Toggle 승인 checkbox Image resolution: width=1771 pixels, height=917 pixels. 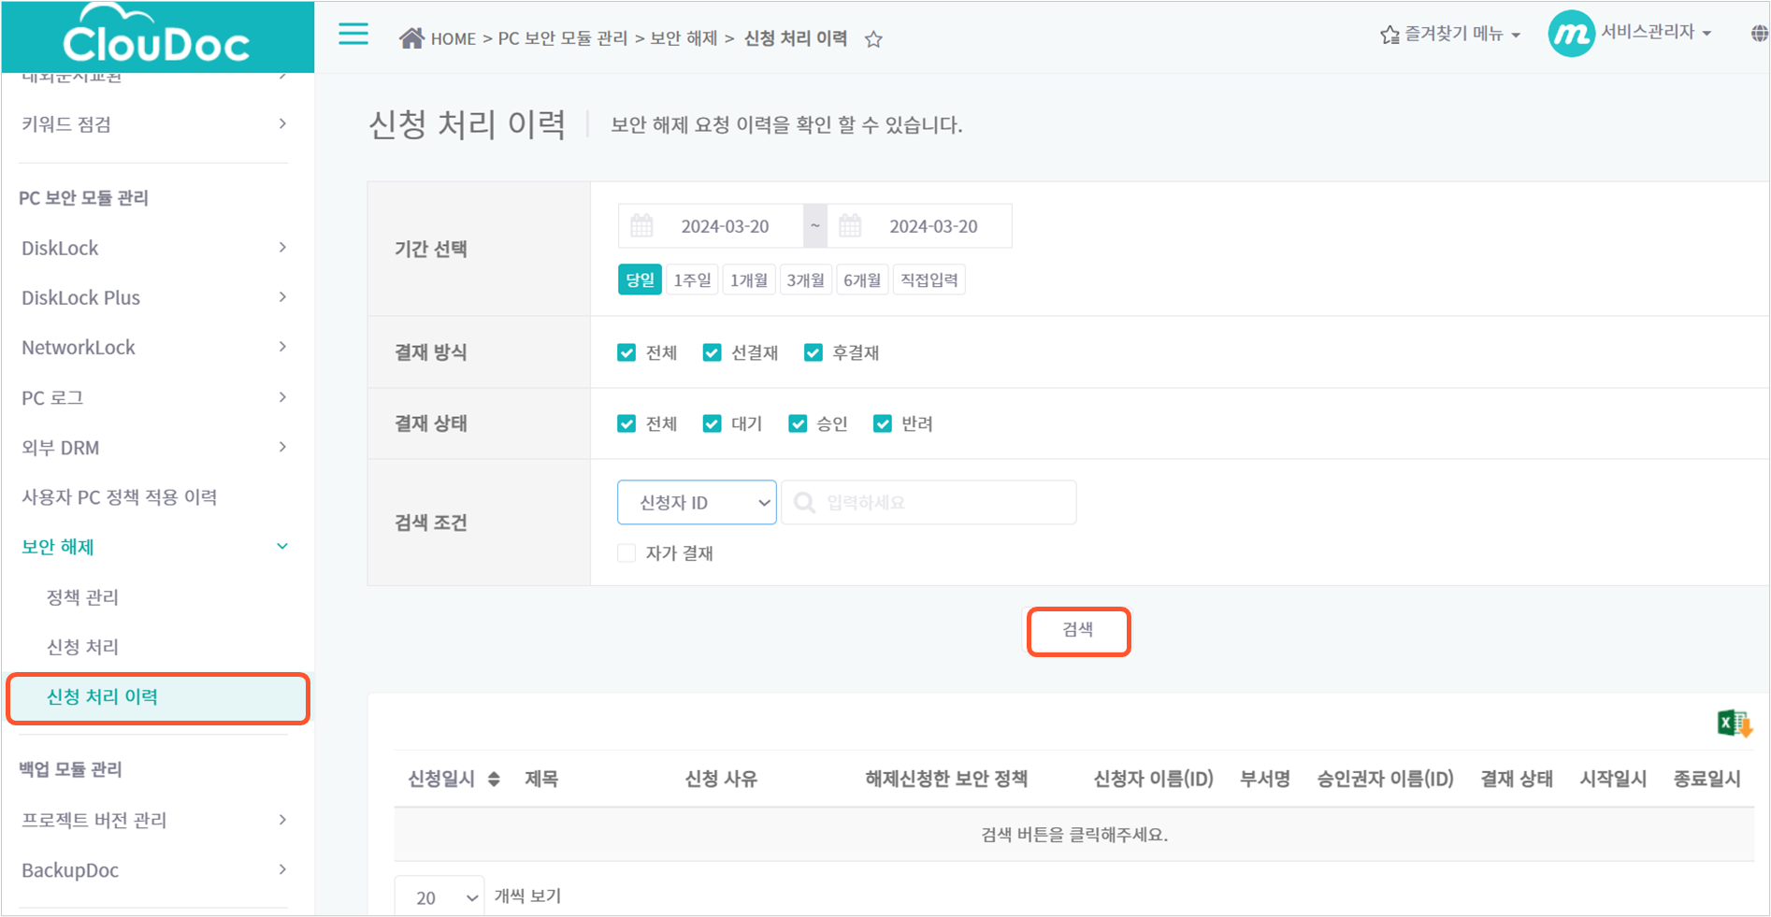(x=798, y=423)
